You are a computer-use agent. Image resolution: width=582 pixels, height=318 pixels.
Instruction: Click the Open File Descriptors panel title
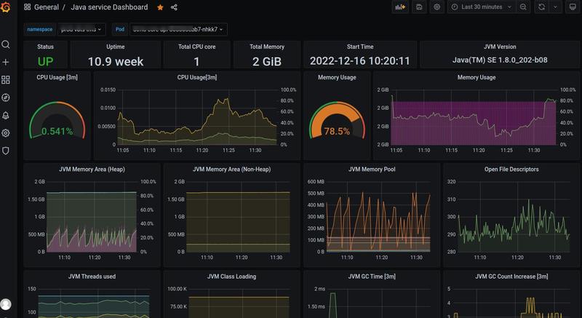coord(511,170)
